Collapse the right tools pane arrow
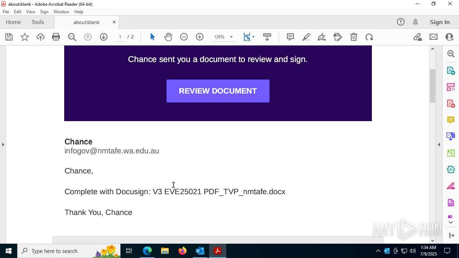 (x=439, y=144)
